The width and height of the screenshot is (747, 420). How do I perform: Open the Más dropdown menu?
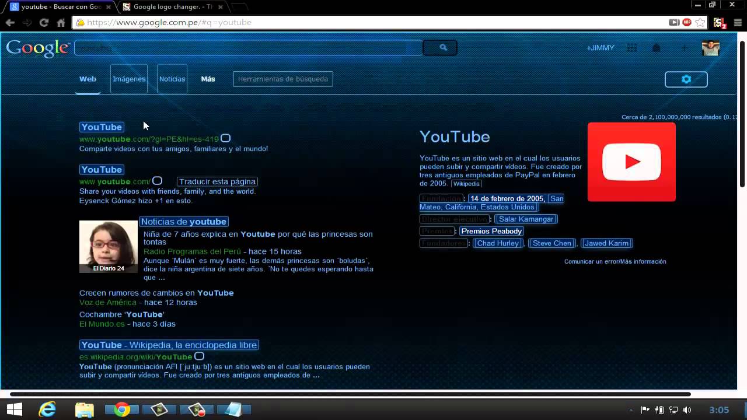[x=208, y=79]
